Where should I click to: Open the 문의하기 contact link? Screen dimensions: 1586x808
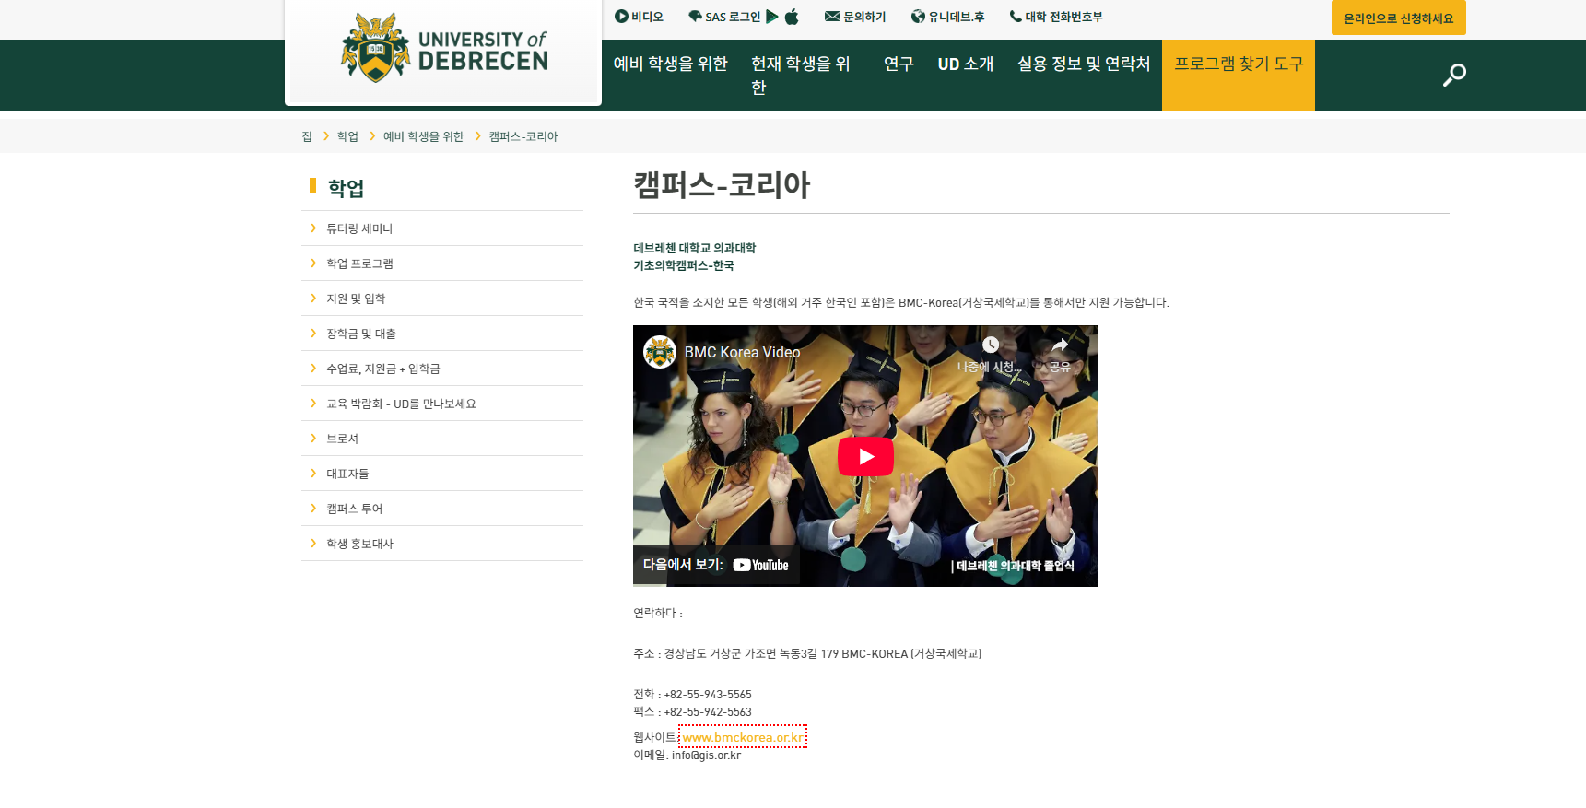coord(855,17)
